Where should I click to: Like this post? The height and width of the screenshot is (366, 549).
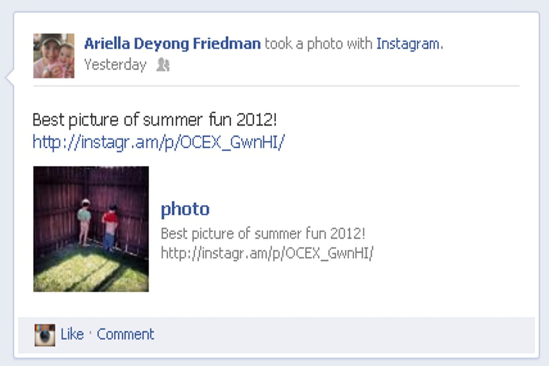(x=72, y=334)
